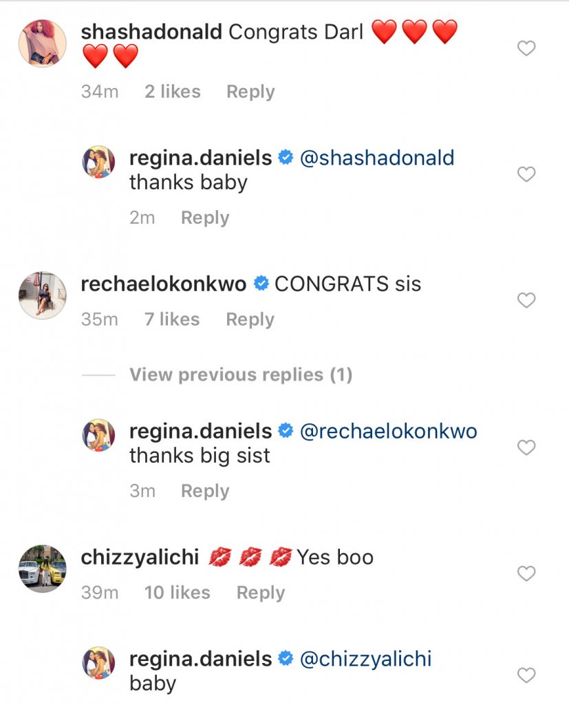The height and width of the screenshot is (705, 569).
Task: Reply to chizzyalichi's Yes boo comment
Action: [x=260, y=593]
